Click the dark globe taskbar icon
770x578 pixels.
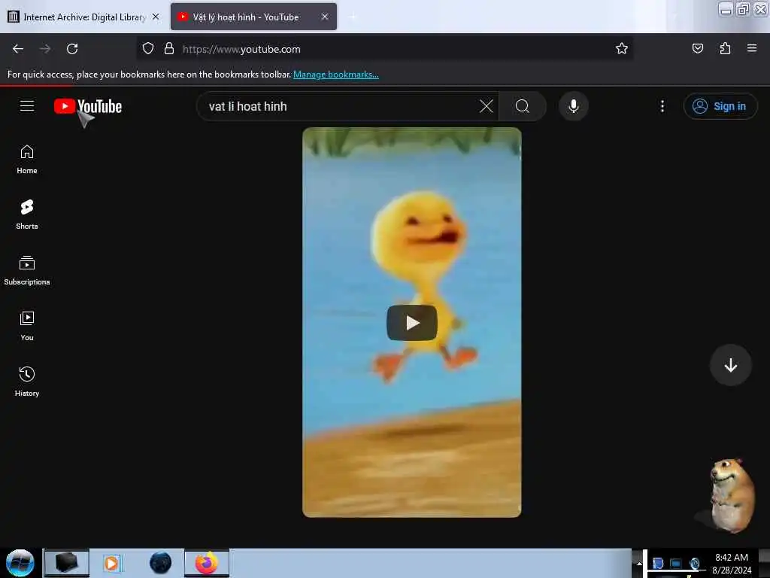[x=160, y=563]
